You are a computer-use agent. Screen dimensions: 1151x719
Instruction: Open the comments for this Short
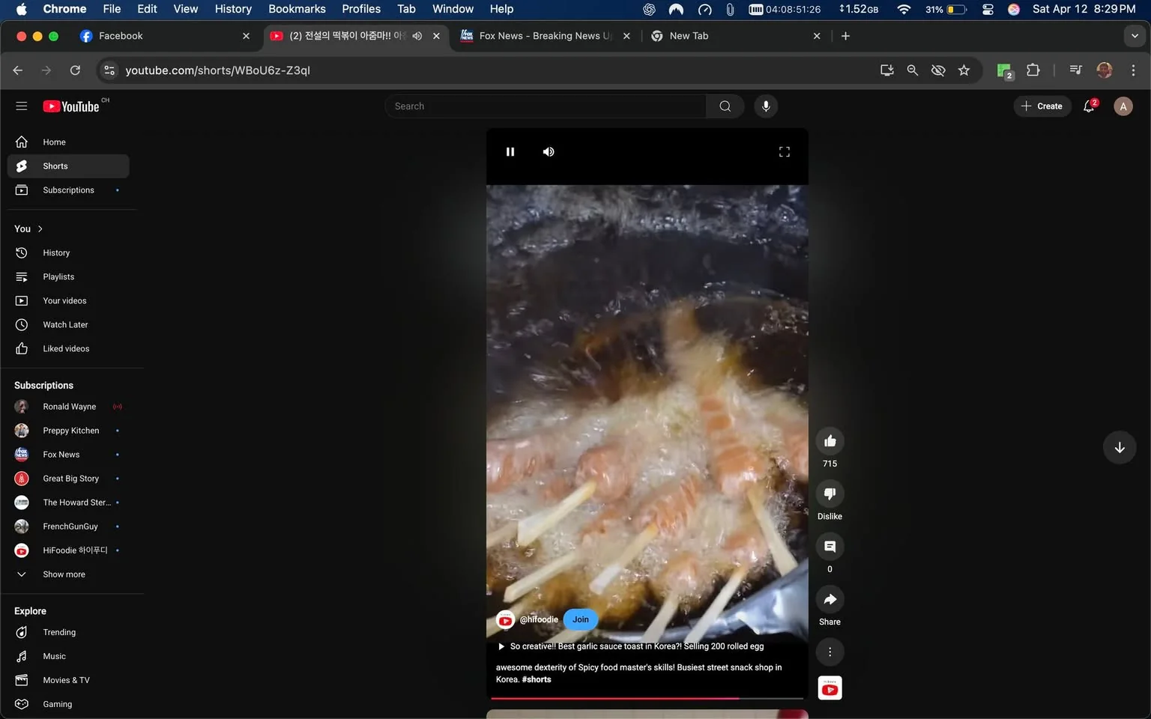point(830,547)
